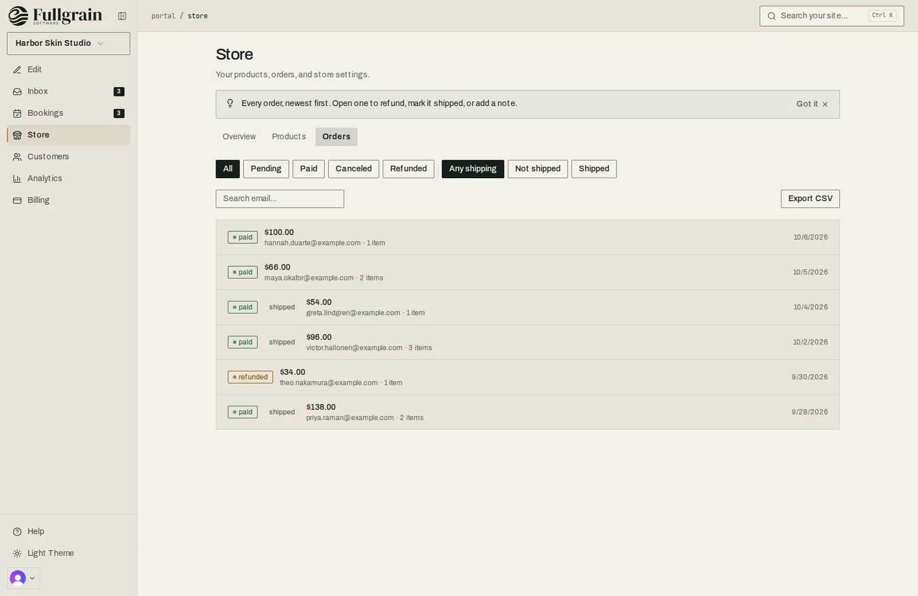Click the Store shop icon
The width and height of the screenshot is (918, 596).
[x=17, y=135]
